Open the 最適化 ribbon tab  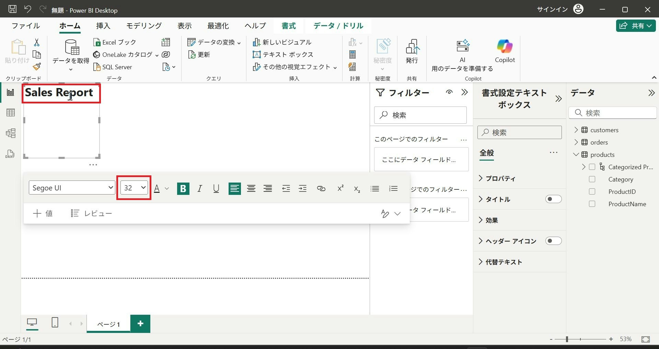(218, 26)
